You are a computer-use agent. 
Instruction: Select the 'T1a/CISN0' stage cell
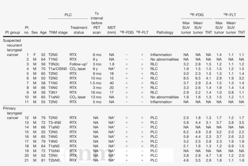coord(57,69)
